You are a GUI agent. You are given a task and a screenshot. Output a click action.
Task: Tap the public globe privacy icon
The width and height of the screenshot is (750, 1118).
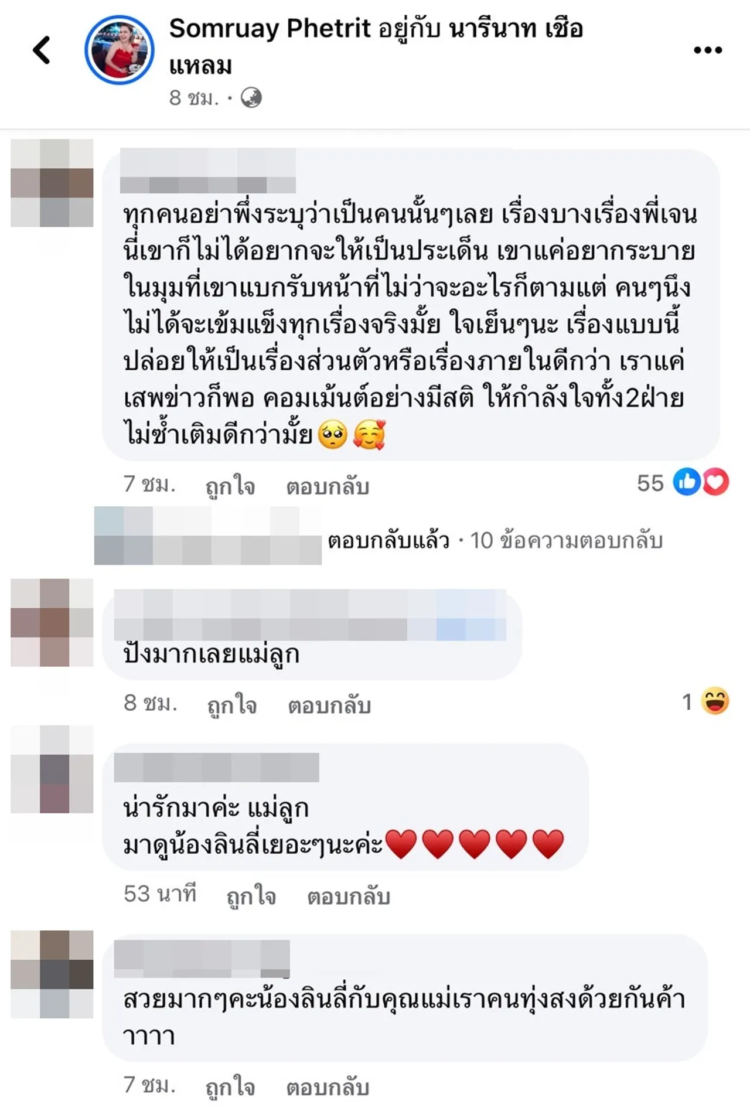pos(251,97)
